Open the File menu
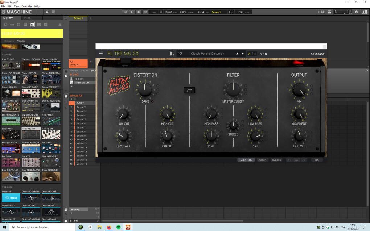The image size is (370, 231). [x=3, y=7]
